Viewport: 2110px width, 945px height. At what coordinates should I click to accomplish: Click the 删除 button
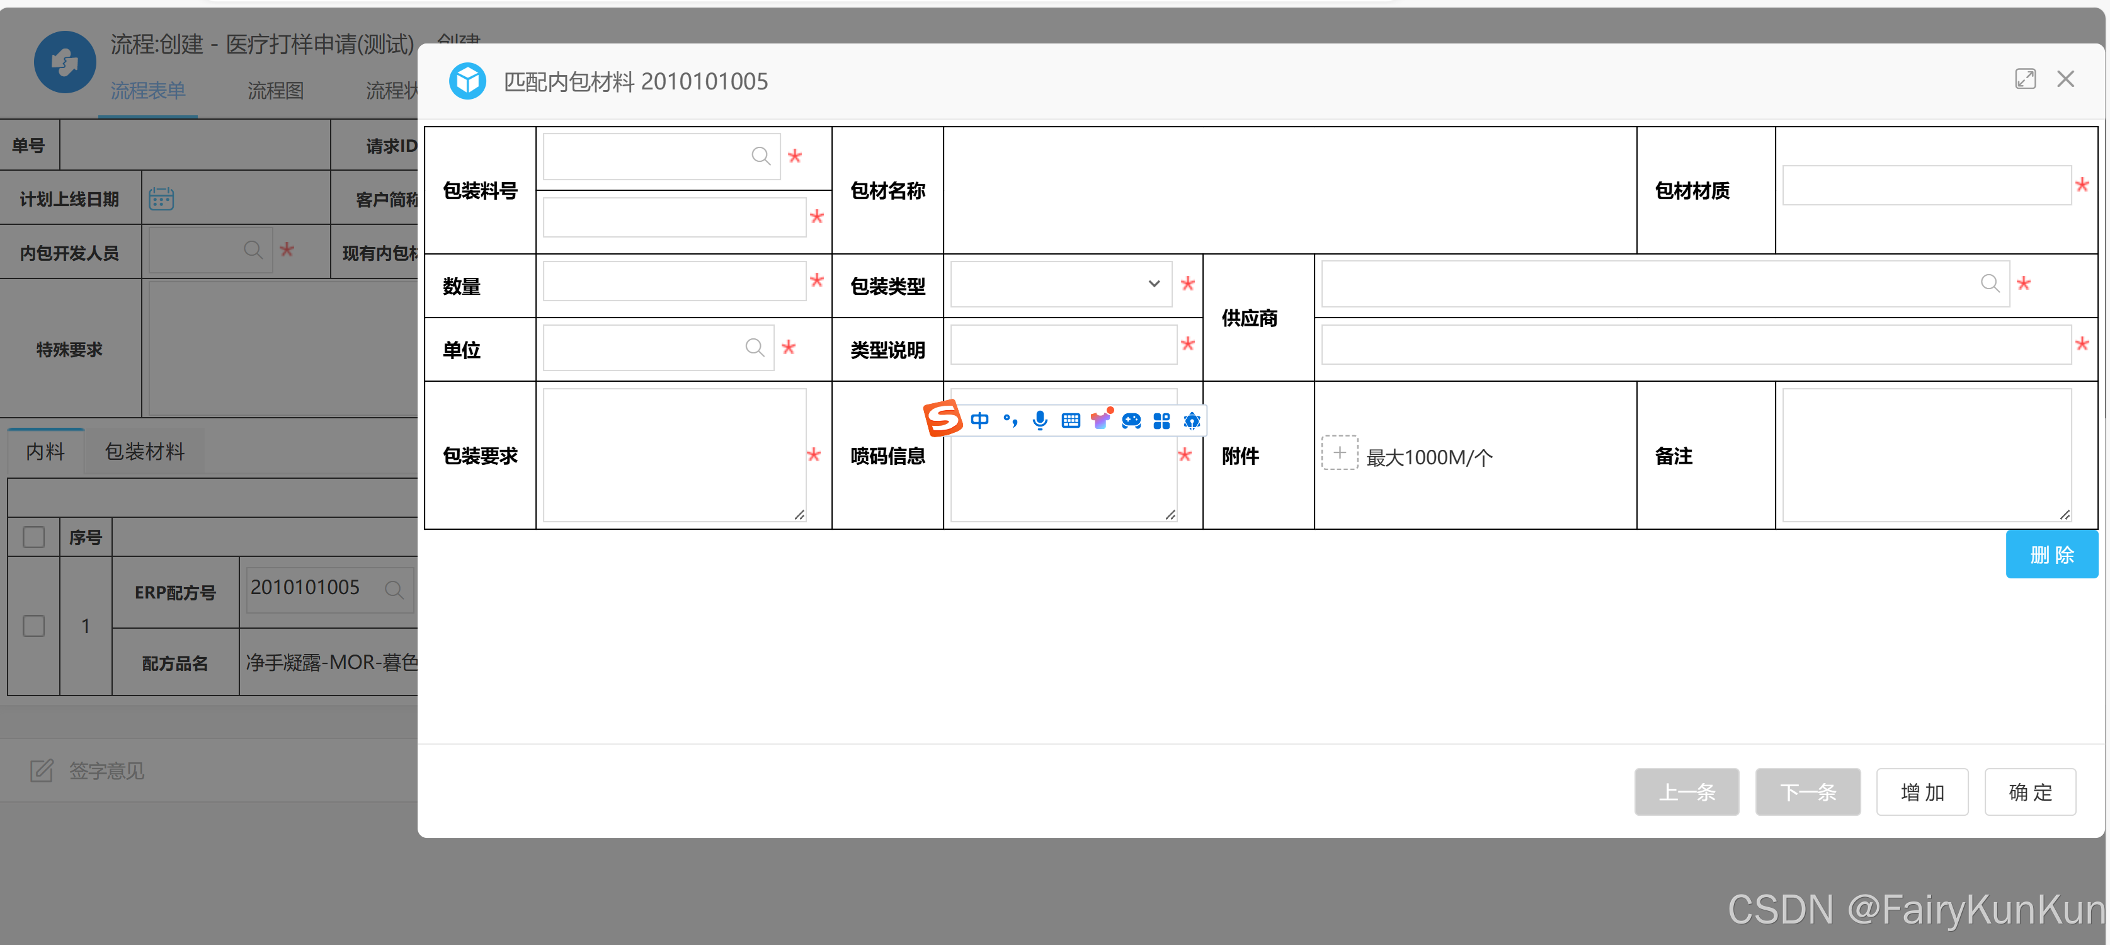click(x=2051, y=555)
